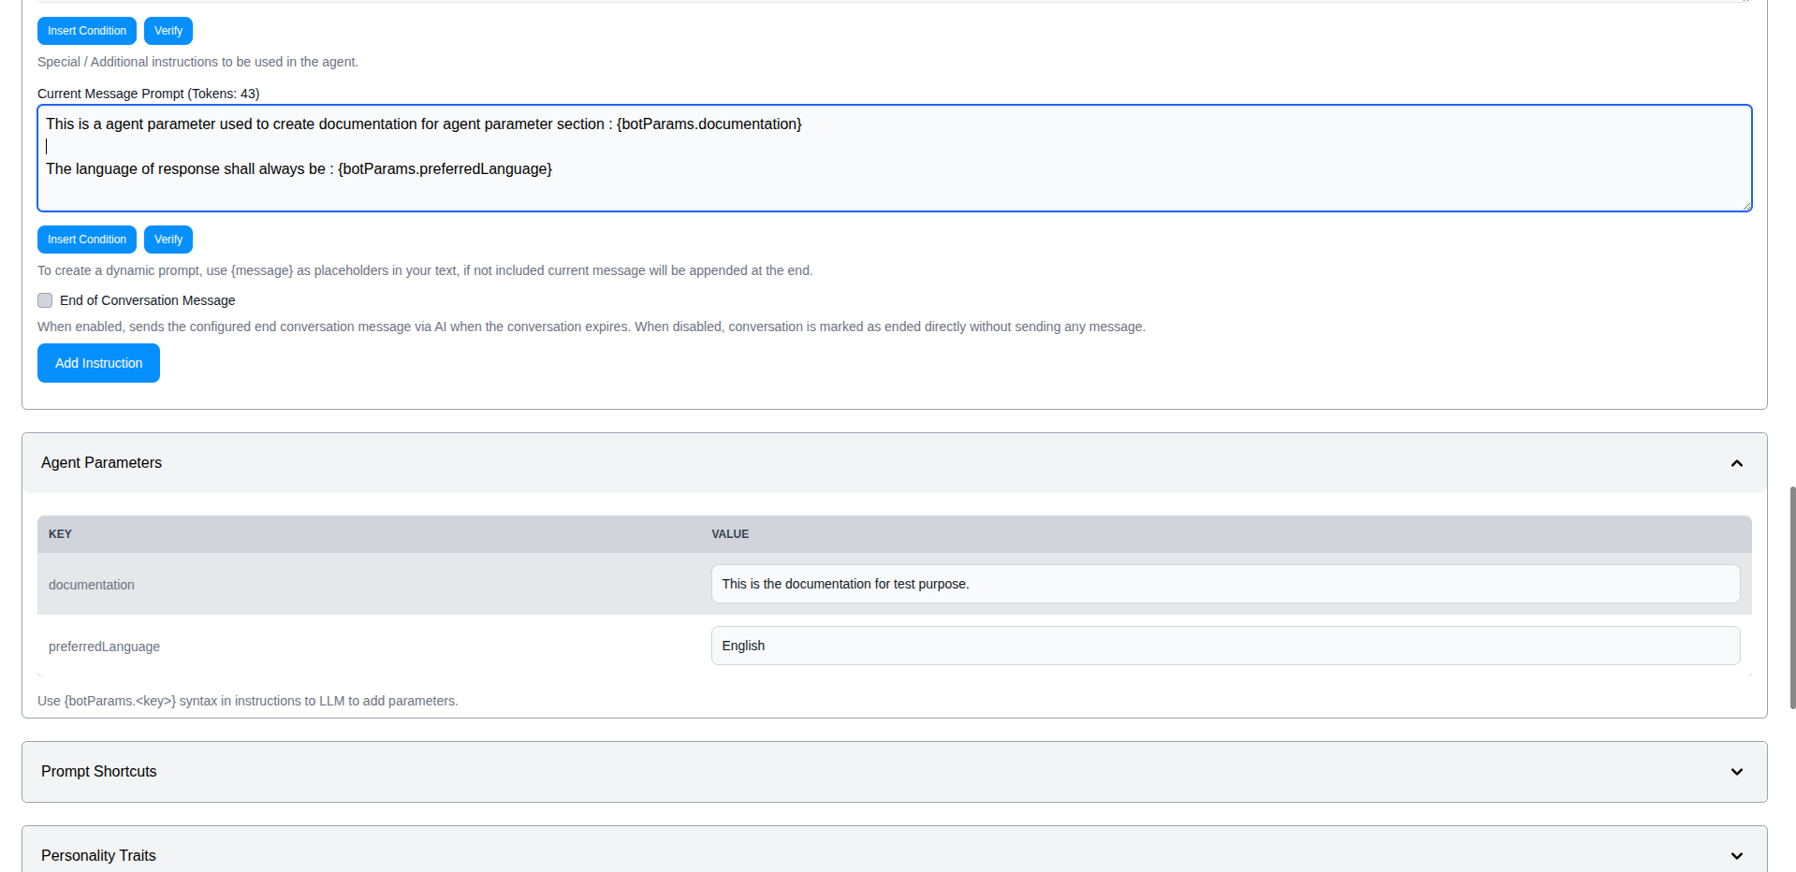Expand the Prompt Shortcuts section chevron
The image size is (1796, 872).
click(x=1737, y=772)
